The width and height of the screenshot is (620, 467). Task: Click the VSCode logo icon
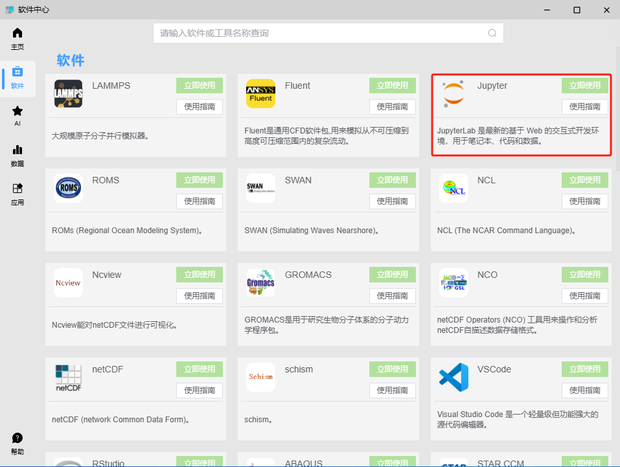coord(454,377)
